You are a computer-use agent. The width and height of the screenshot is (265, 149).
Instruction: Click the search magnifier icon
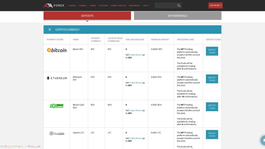pyautogui.click(x=178, y=5)
